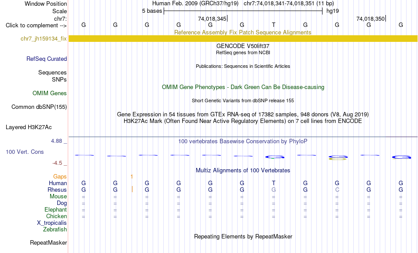
Task: Open the RefSeq Curated track label
Action: (x=47, y=59)
